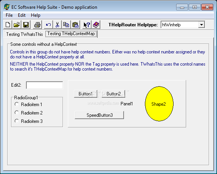Select the Testing THelpContextMap tab
Screen dimensions: 217x174
click(x=71, y=34)
